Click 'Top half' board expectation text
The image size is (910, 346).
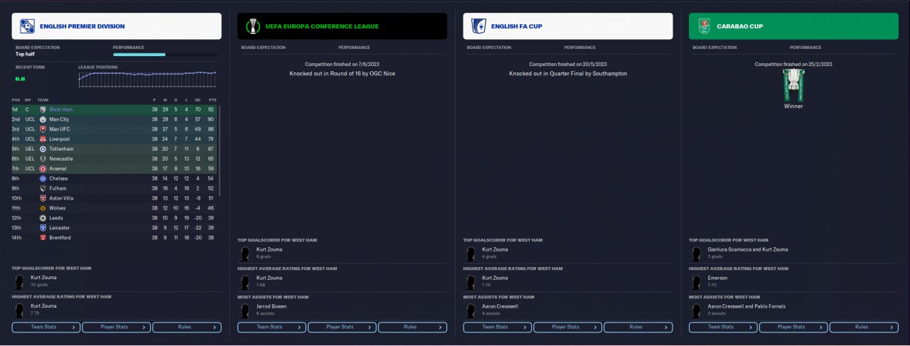coord(26,54)
